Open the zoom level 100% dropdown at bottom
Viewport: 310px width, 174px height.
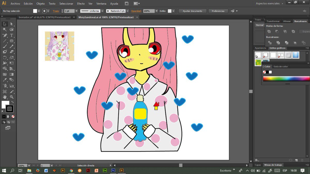(29, 165)
